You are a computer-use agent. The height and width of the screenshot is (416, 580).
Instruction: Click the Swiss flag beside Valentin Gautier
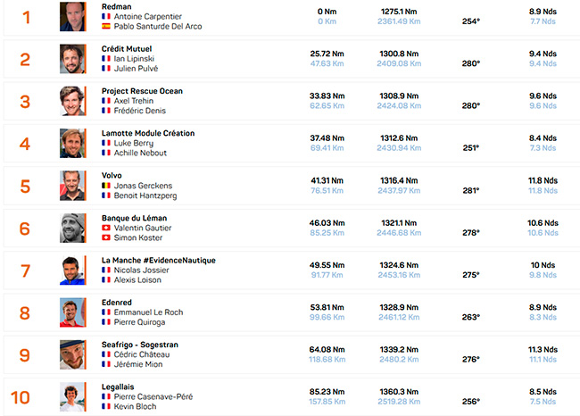[x=106, y=228]
